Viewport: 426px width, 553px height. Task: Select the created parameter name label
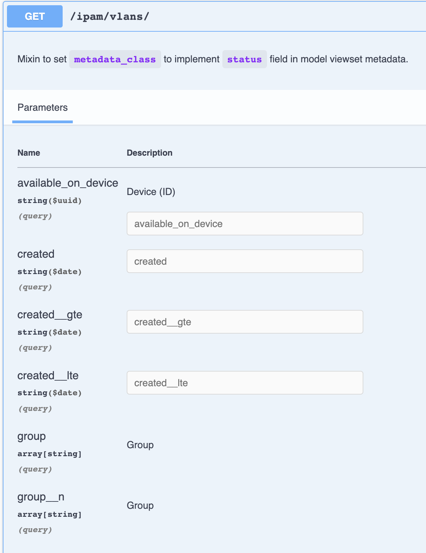coord(36,254)
